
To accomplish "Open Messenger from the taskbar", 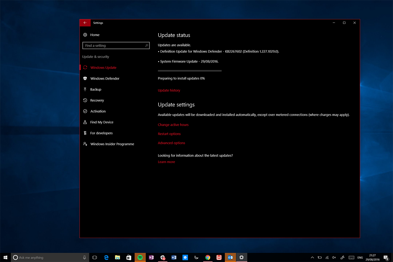I will [185, 257].
